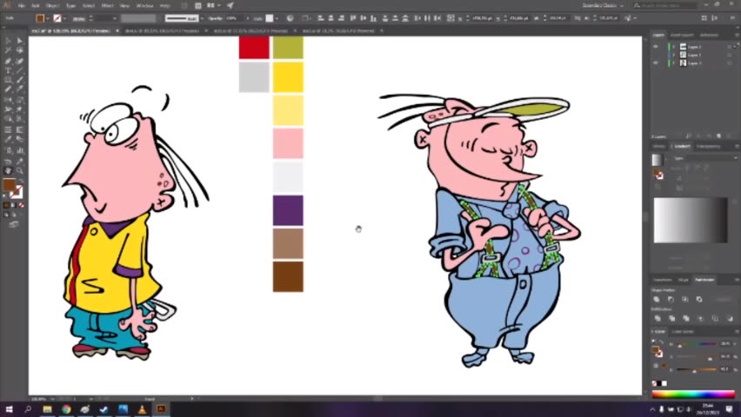Viewport: 741px width, 417px height.
Task: Click the bottom layer target circle
Action: [x=729, y=63]
